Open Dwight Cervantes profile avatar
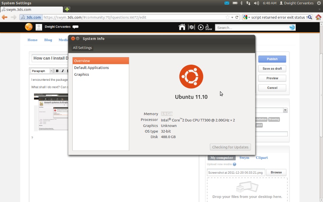This screenshot has width=323, height=202. (39, 27)
